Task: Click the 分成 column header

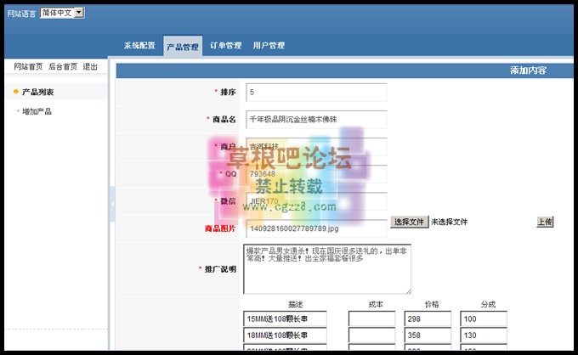Action: coord(488,304)
